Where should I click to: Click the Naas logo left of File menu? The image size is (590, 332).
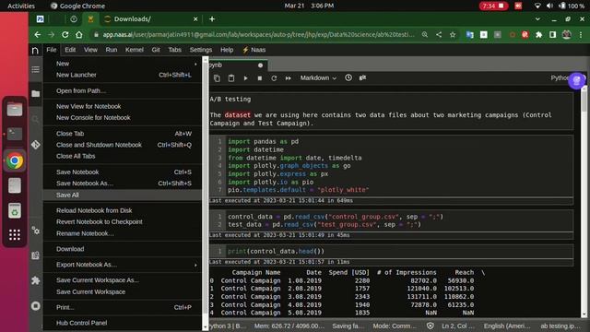[35, 50]
